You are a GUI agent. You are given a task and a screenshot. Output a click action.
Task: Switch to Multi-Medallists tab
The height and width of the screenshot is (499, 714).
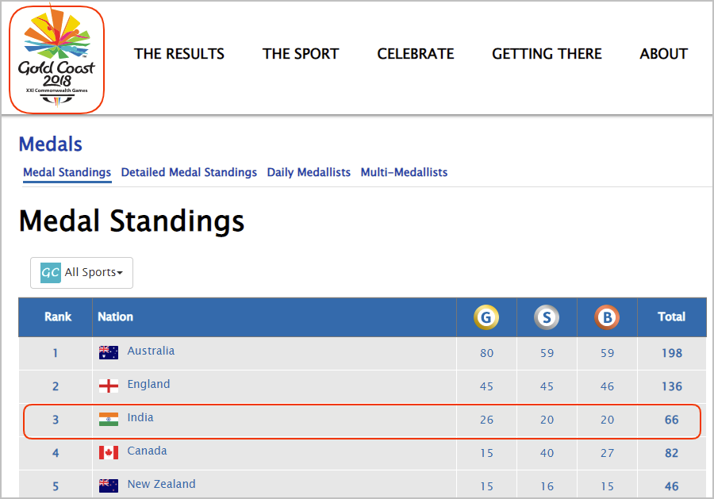[x=404, y=172]
